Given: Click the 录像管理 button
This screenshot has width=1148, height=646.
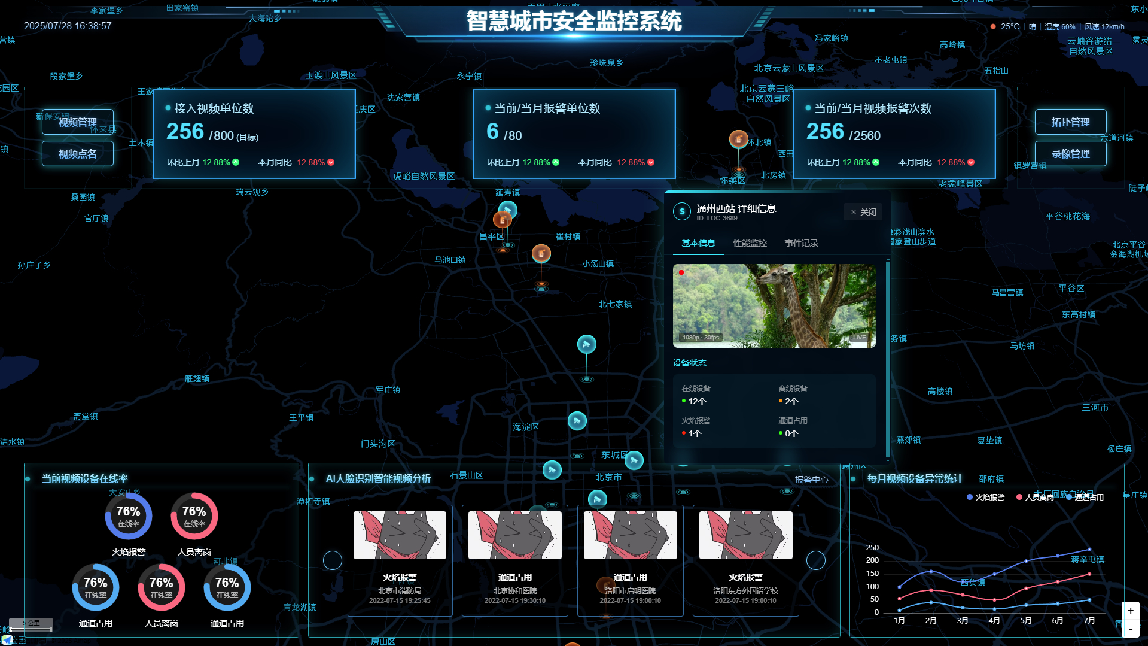Looking at the screenshot, I should click(x=1070, y=154).
